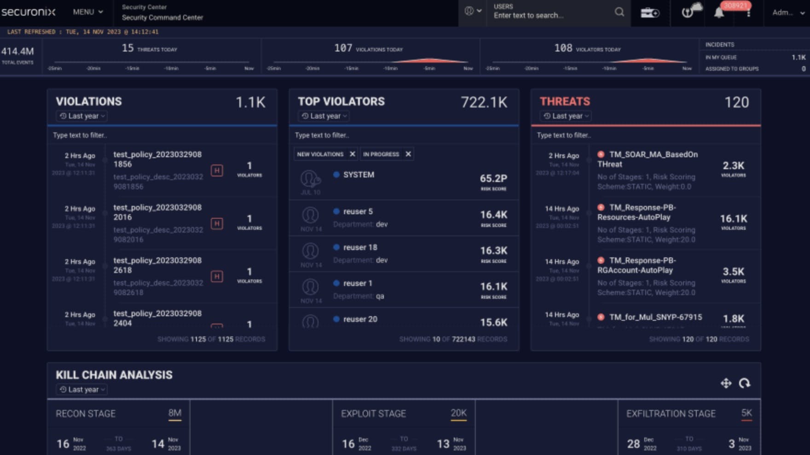810x455 pixels.
Task: Remove the IN PROGRESS filter chip
Action: [408, 154]
